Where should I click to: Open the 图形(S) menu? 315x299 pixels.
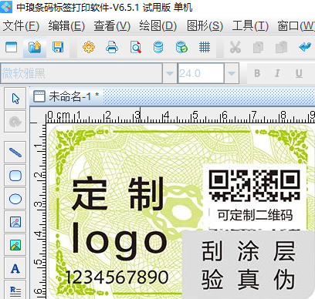pos(205,26)
